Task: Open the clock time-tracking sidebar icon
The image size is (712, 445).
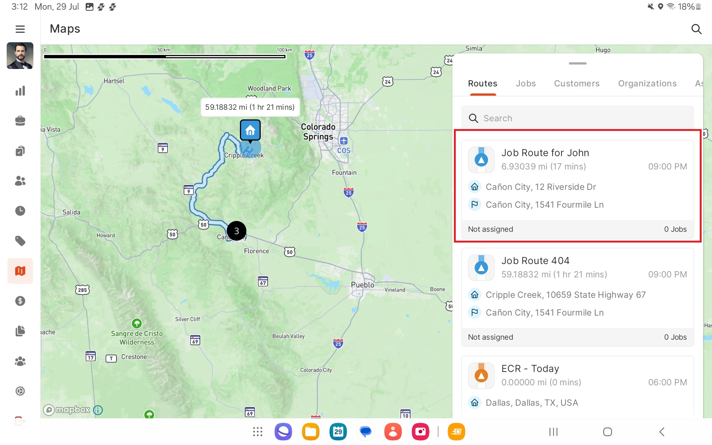Action: coord(20,211)
